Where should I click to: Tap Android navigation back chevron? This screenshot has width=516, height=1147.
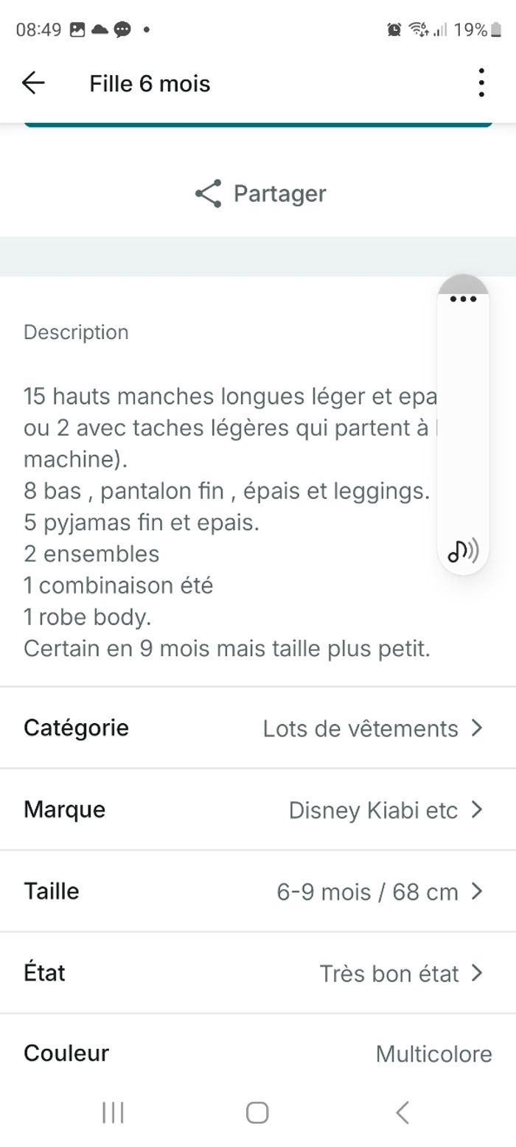coord(402,1112)
